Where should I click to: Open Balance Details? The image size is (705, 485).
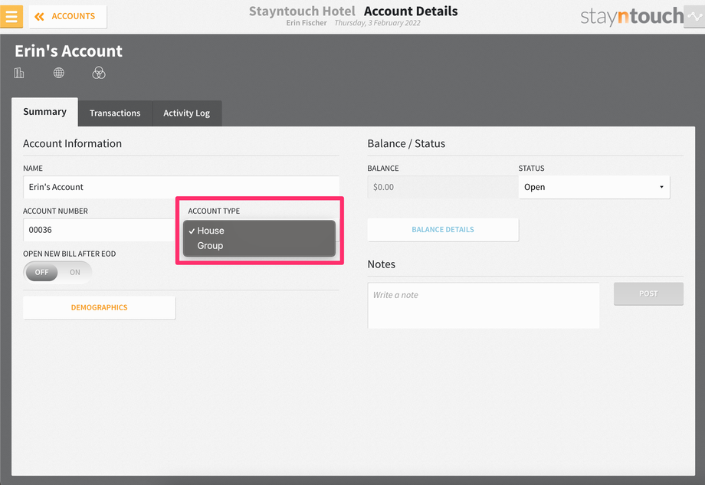(x=443, y=230)
